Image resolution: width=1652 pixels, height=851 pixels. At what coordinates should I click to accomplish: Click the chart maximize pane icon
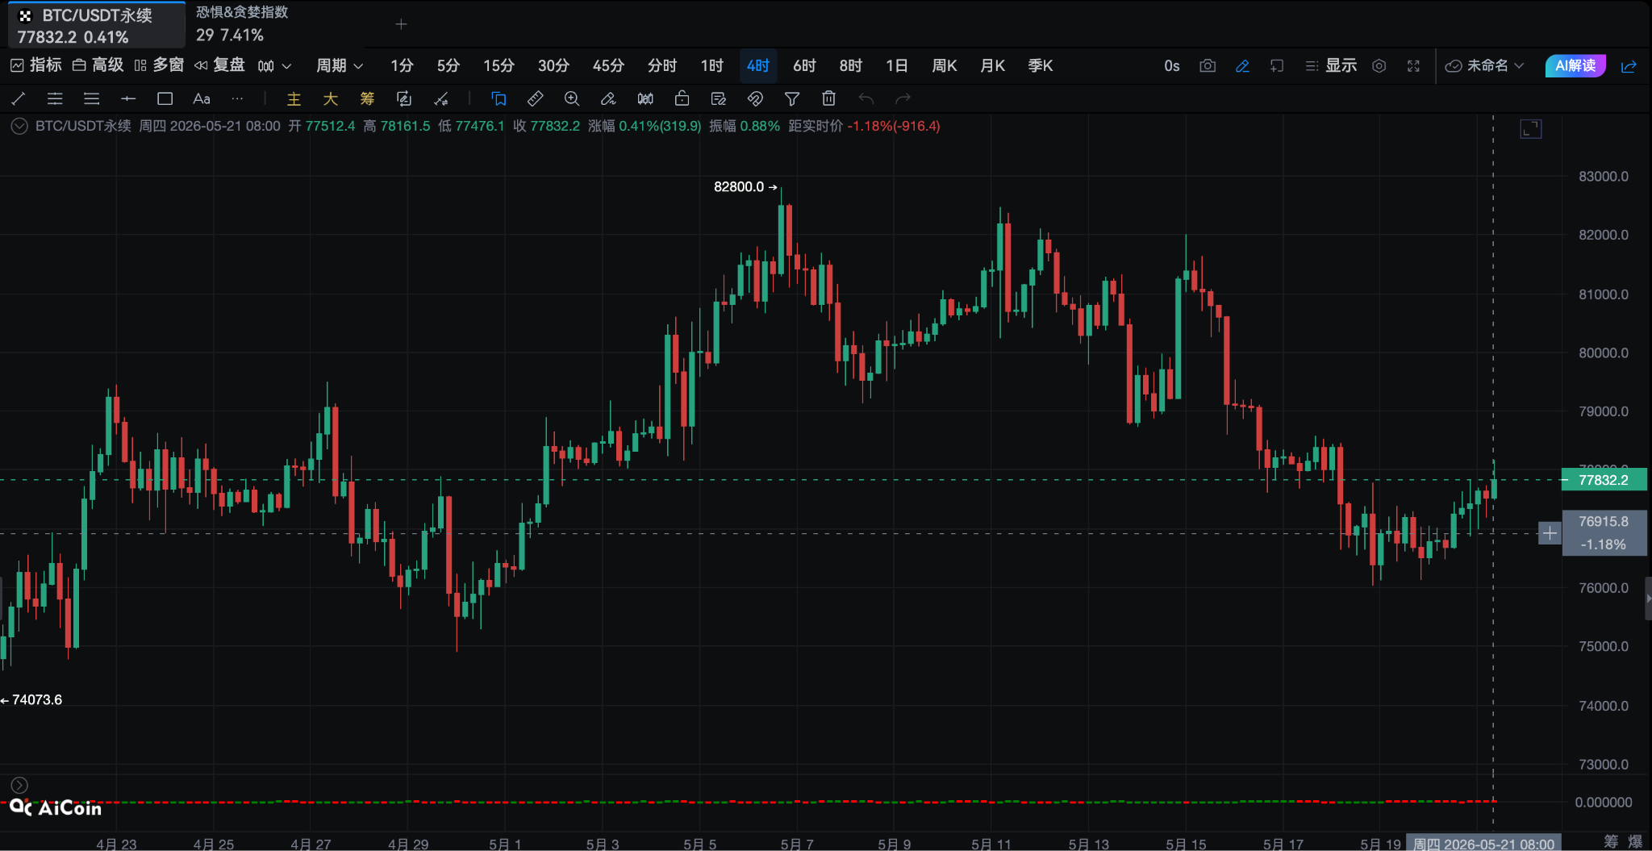coord(1531,129)
